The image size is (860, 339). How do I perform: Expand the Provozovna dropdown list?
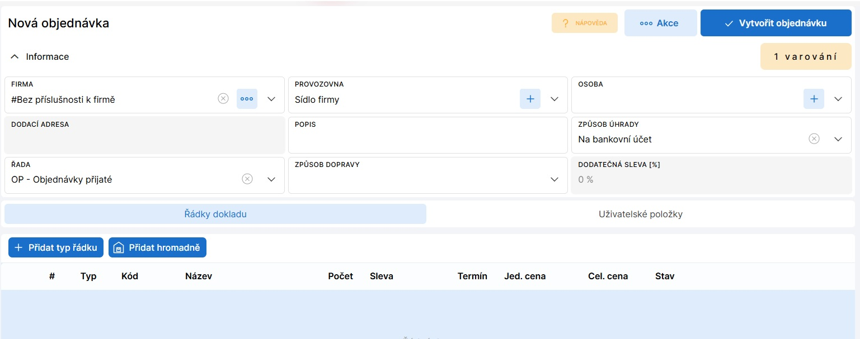[x=554, y=99]
